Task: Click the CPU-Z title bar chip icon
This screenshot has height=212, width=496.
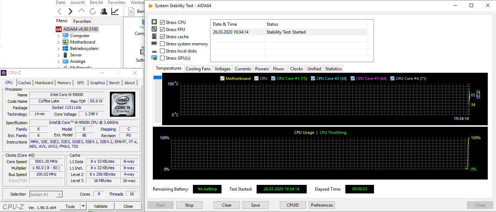Action: [x=4, y=73]
